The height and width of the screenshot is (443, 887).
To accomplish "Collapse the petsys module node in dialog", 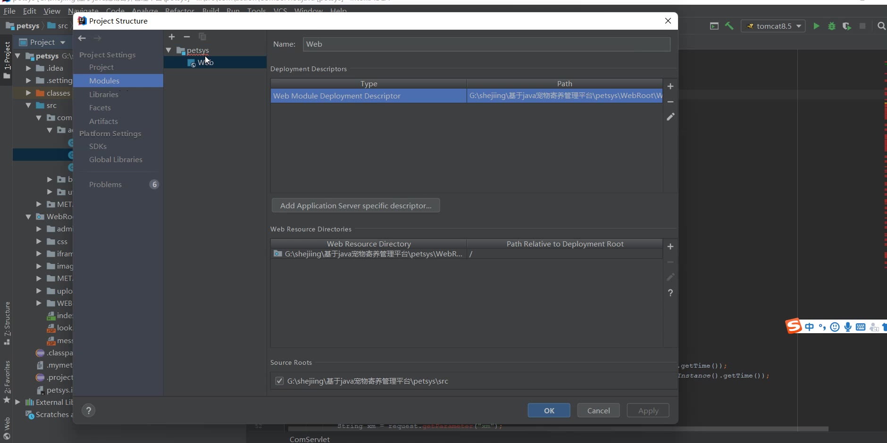I will pos(169,50).
